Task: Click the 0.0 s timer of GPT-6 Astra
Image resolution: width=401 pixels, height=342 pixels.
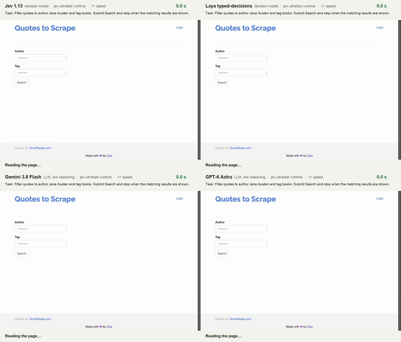Action: point(381,177)
